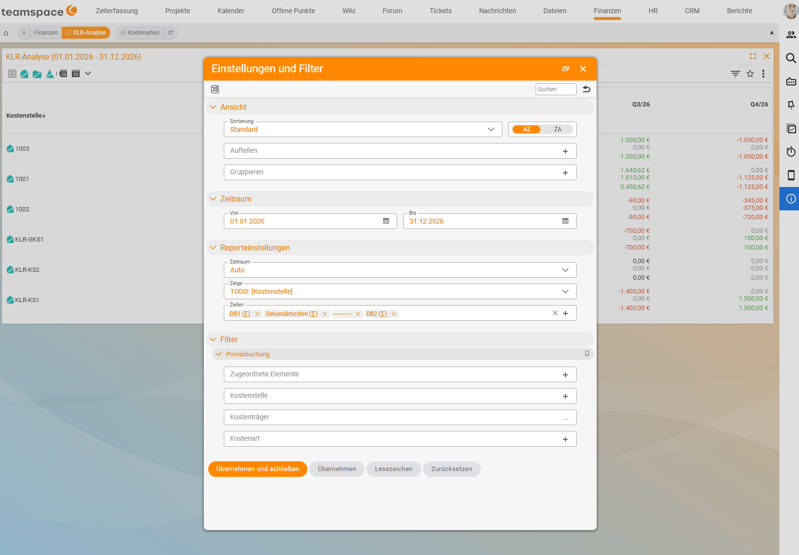Add an entry to Aufteilen field

[x=565, y=151]
